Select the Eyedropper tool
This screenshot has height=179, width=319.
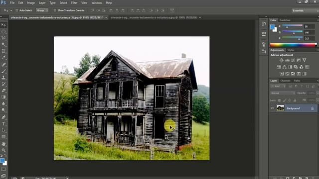pos(3,58)
